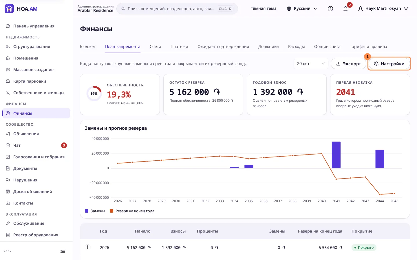
Task: Open Доска объявлений in sidebar
Action: (36, 192)
